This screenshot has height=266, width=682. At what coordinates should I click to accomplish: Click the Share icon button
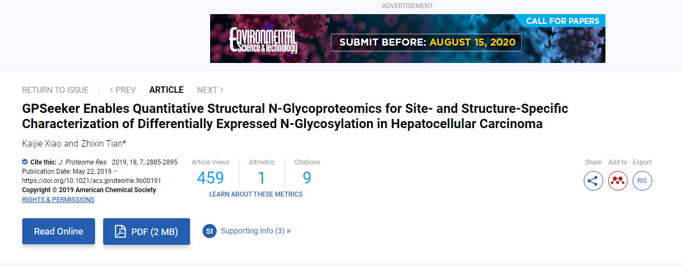tap(593, 181)
